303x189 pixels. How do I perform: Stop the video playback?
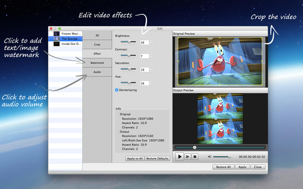(x=195, y=156)
